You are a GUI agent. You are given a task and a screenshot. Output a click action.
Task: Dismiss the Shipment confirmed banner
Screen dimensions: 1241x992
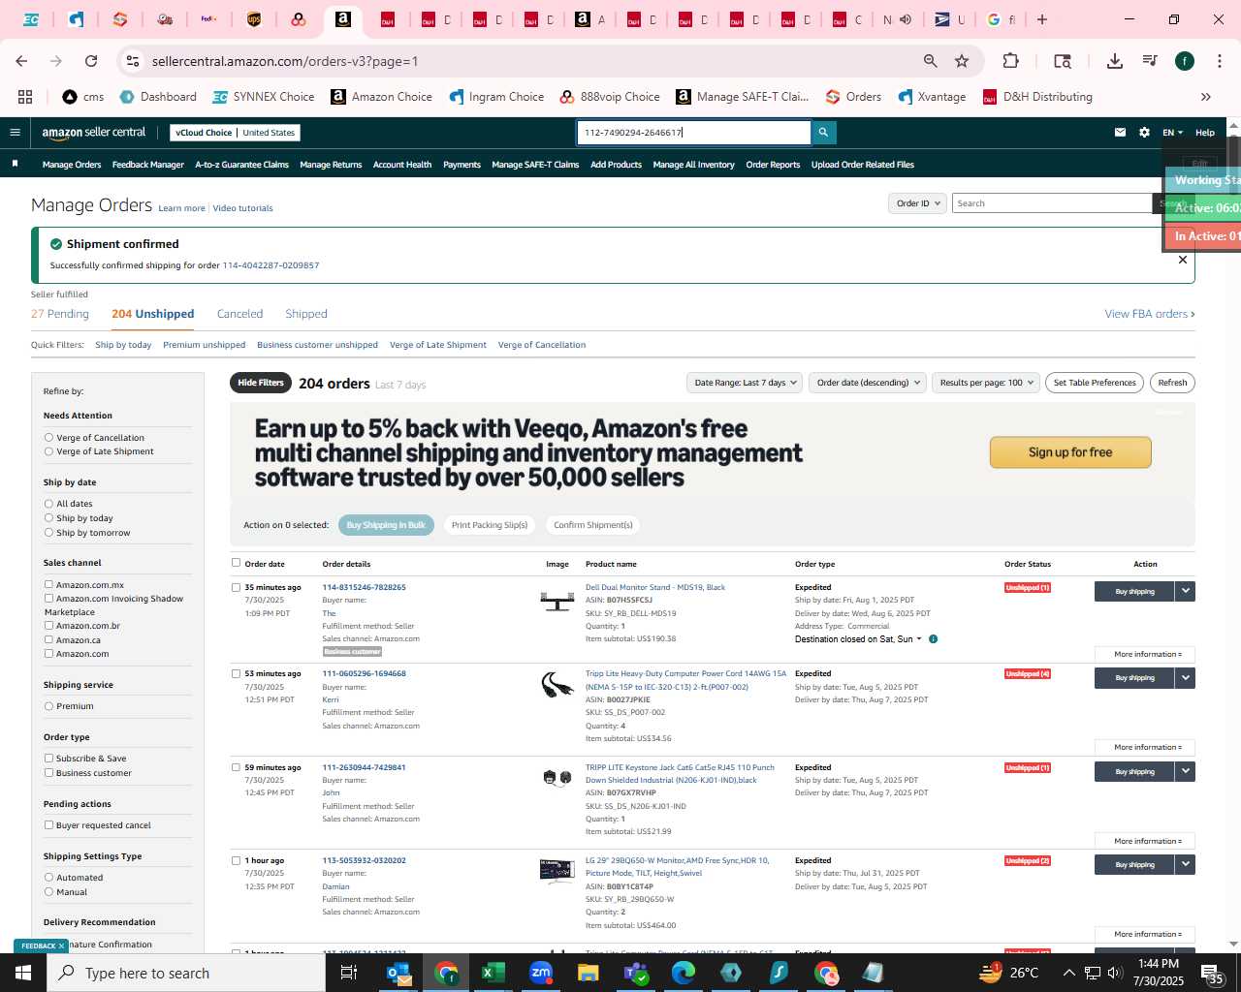[1182, 260]
